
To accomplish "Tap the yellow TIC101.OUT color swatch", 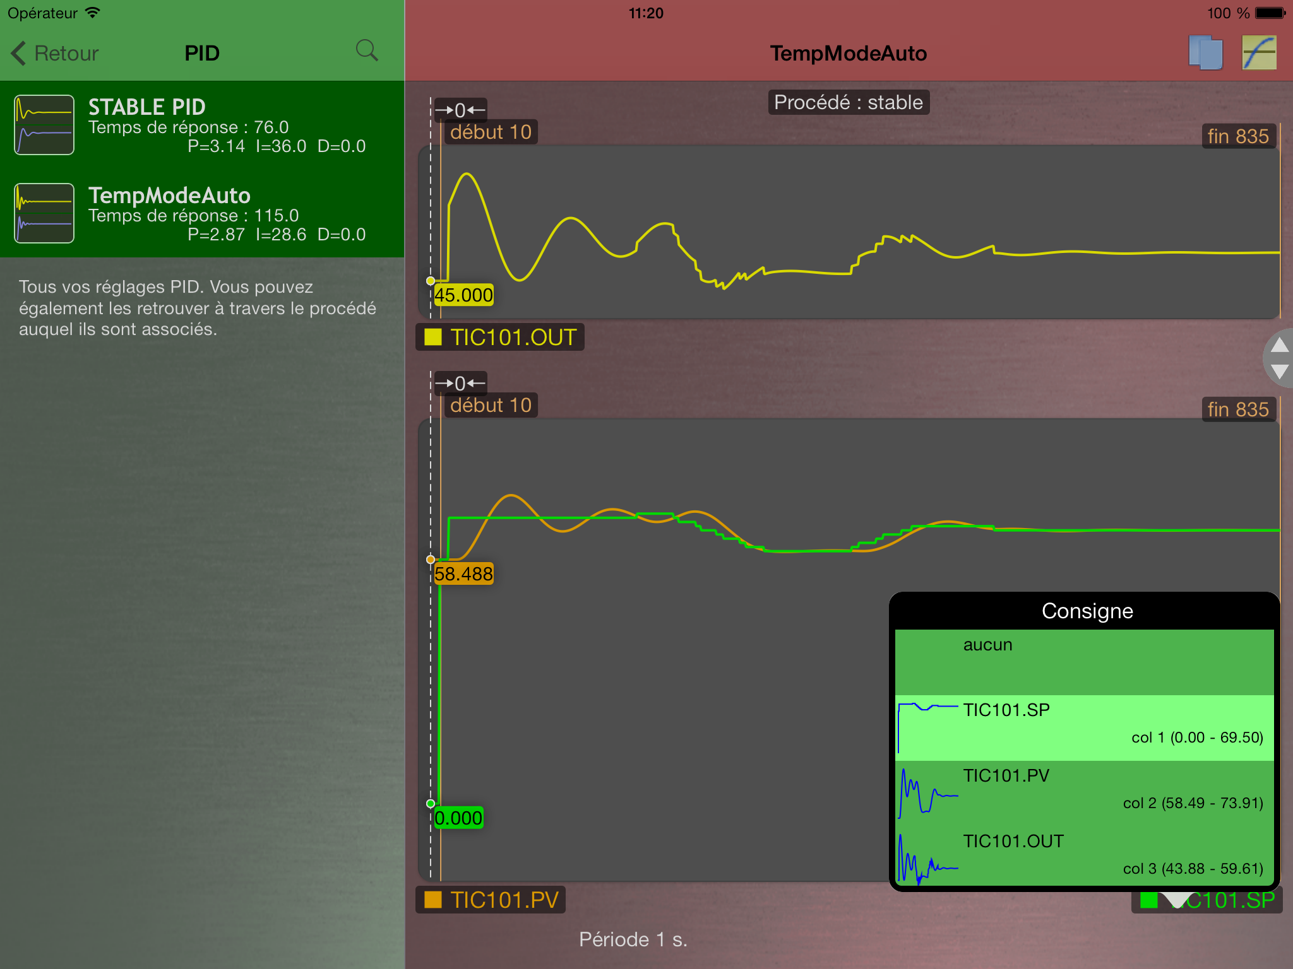I will (433, 338).
